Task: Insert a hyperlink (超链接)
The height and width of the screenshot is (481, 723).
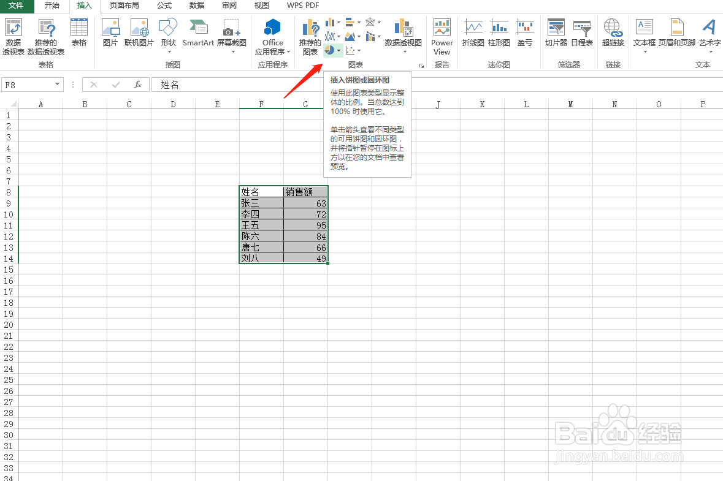Action: coord(613,33)
